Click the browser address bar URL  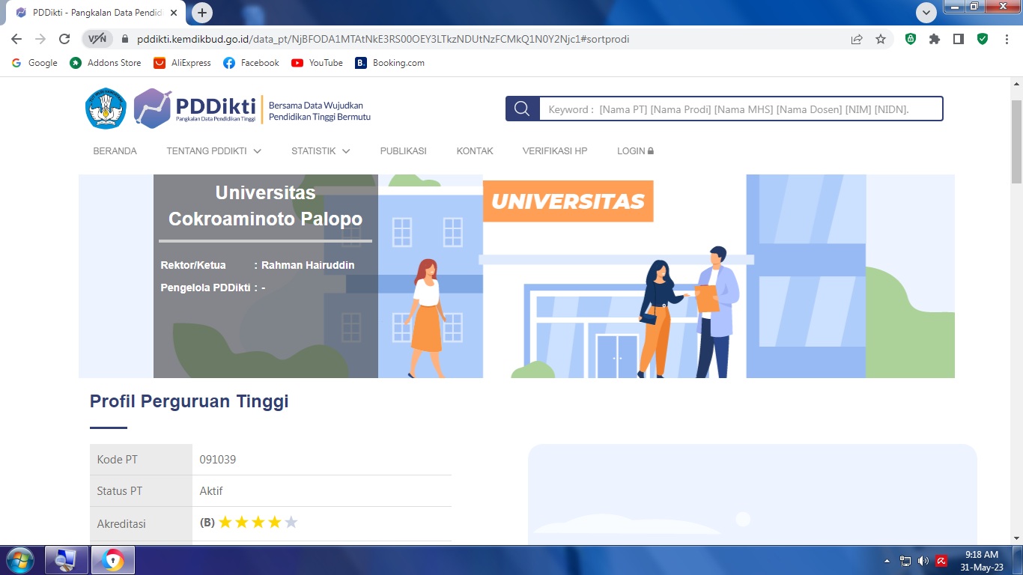383,39
